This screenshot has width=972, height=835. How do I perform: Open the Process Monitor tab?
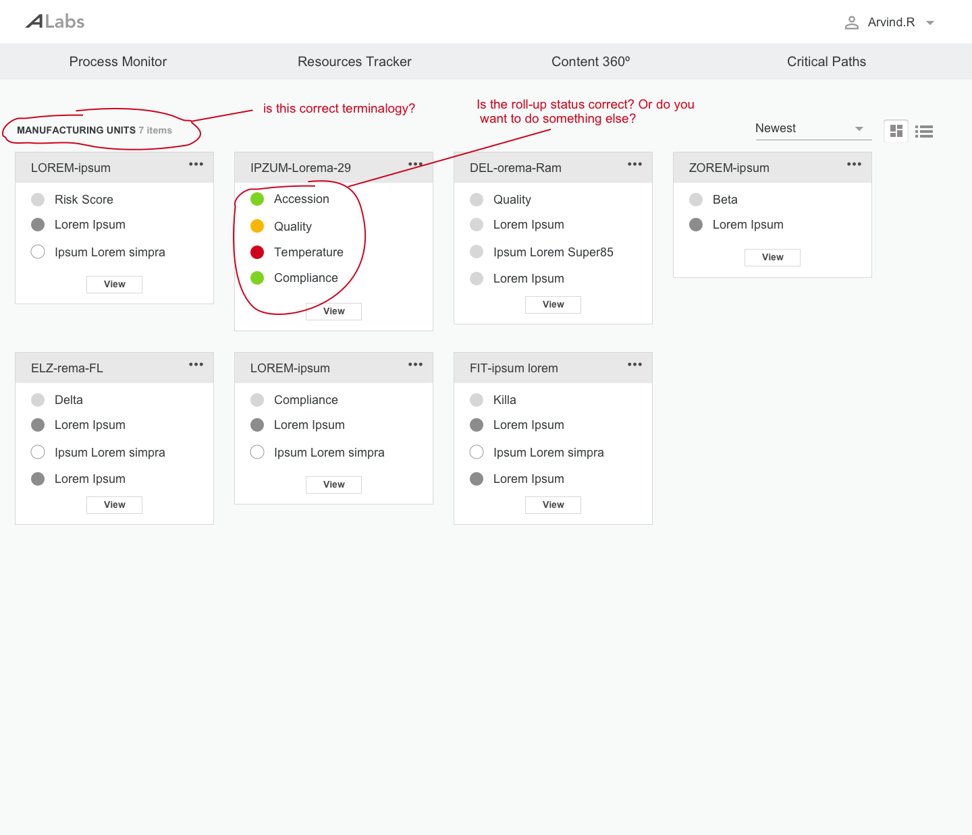click(118, 61)
